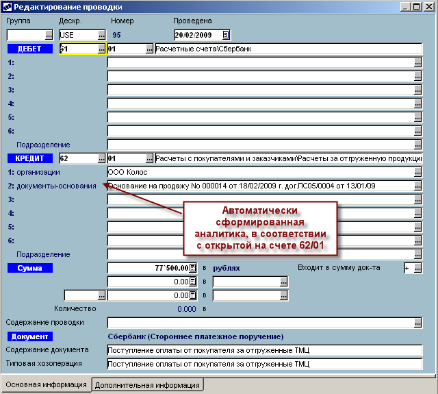Click the КРЕДИТ button
The image size is (438, 394).
coord(30,158)
